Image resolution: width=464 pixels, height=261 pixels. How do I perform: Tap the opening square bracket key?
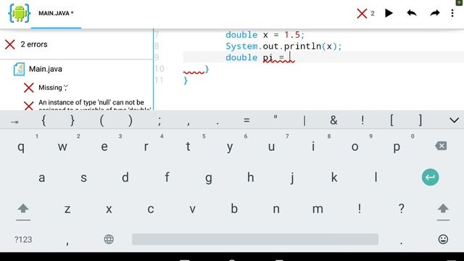[391, 120]
